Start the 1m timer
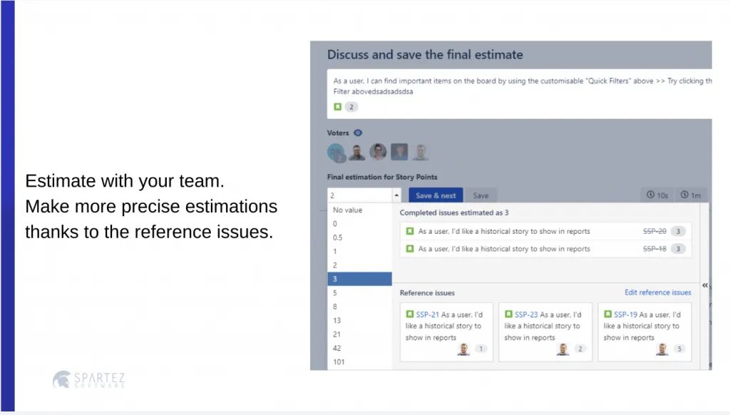The image size is (730, 415). tap(691, 195)
